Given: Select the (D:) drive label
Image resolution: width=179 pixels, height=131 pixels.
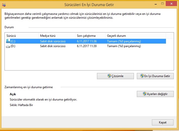Looking at the screenshot, I should pos(13,46).
